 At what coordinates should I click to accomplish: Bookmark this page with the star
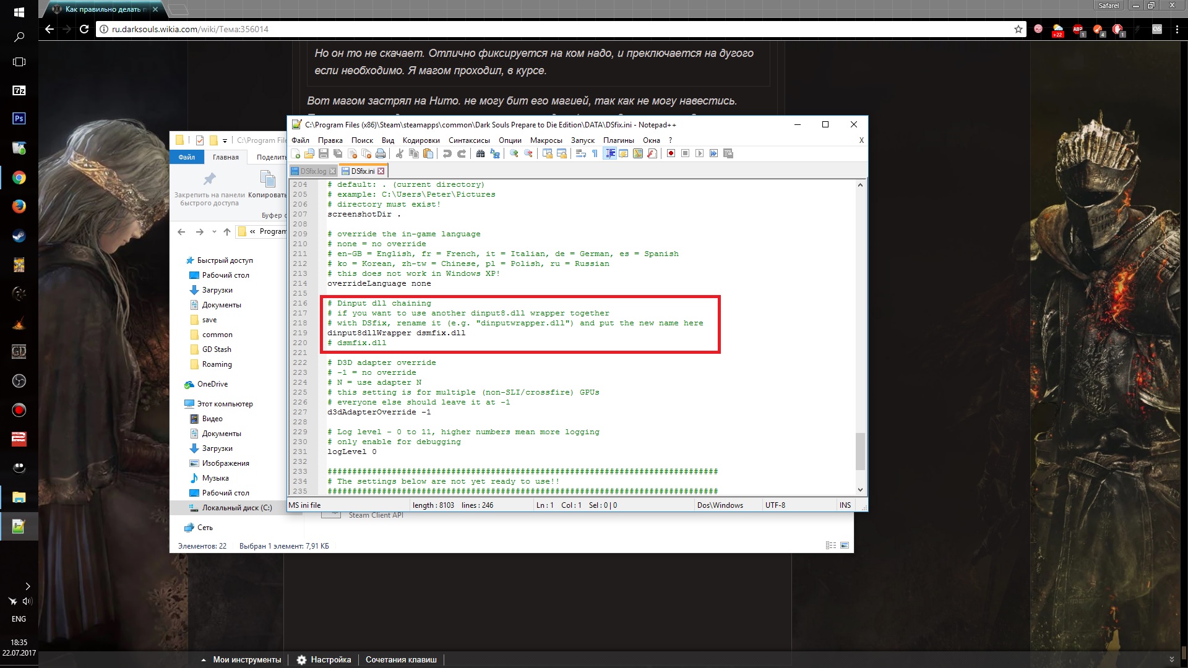click(x=1018, y=29)
